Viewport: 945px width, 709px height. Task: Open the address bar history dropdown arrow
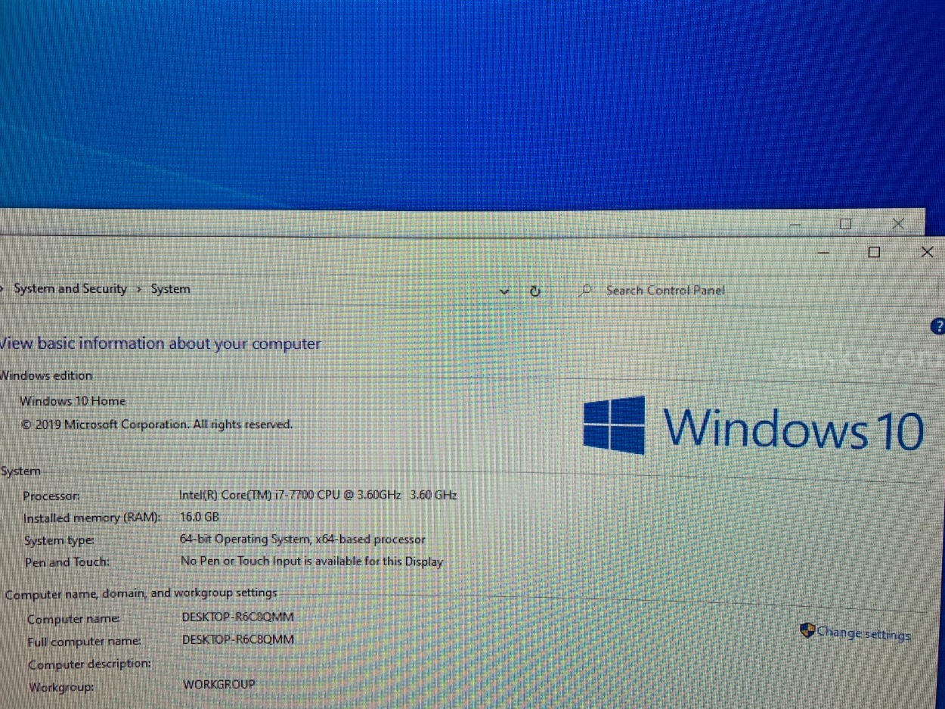coord(505,291)
